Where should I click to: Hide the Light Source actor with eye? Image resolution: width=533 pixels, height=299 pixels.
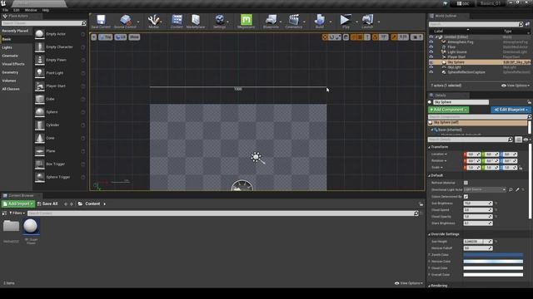click(431, 51)
